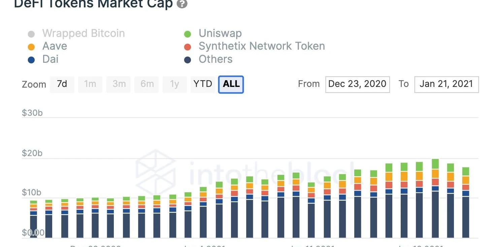495x247 pixels.
Task: Select the 1y zoom range
Action: 174,84
